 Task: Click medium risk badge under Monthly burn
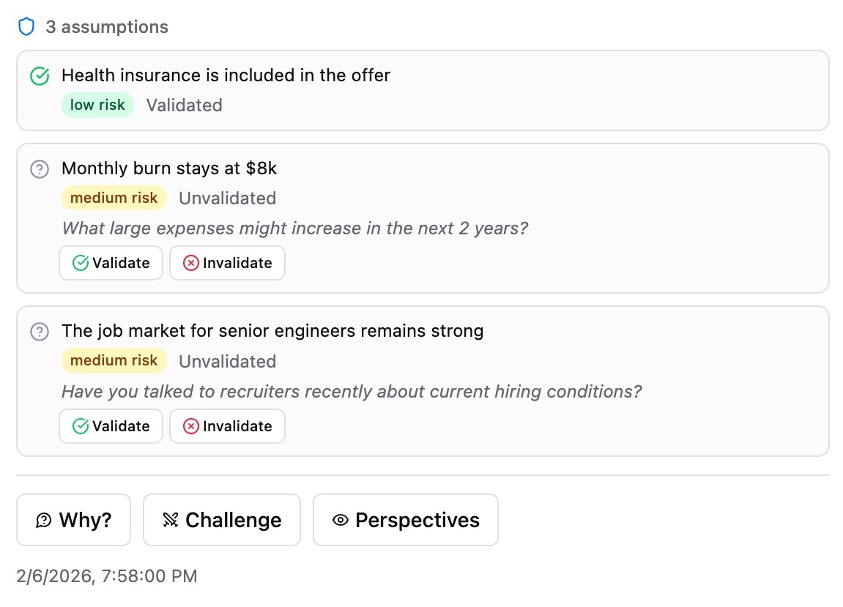(114, 198)
